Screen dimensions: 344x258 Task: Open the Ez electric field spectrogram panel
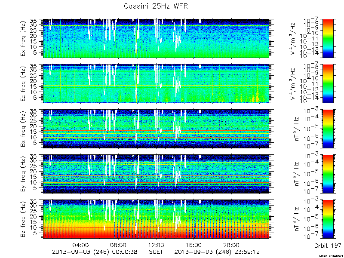[x=156, y=83]
